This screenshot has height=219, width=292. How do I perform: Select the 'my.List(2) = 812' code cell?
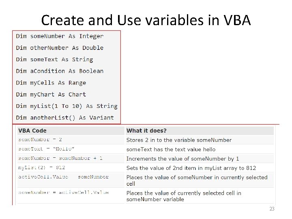pyautogui.click(x=42, y=167)
